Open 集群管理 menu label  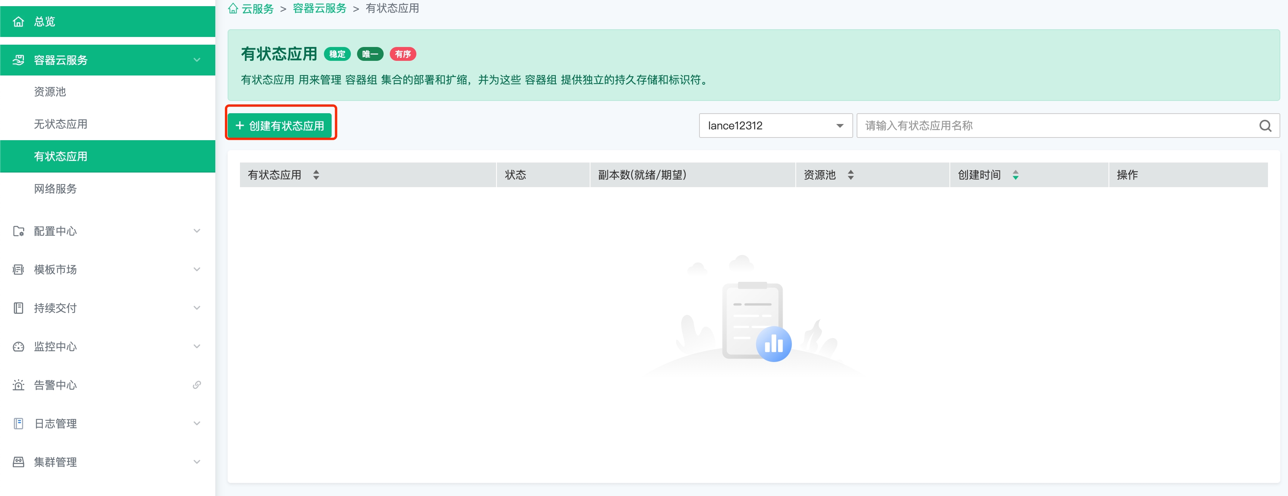click(55, 462)
